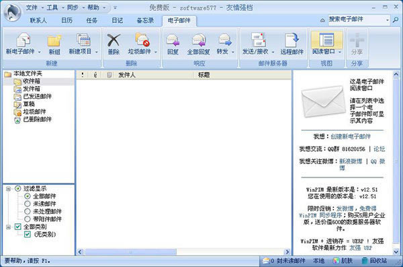Open the 已发送邮件 sent folder

pos(37,96)
